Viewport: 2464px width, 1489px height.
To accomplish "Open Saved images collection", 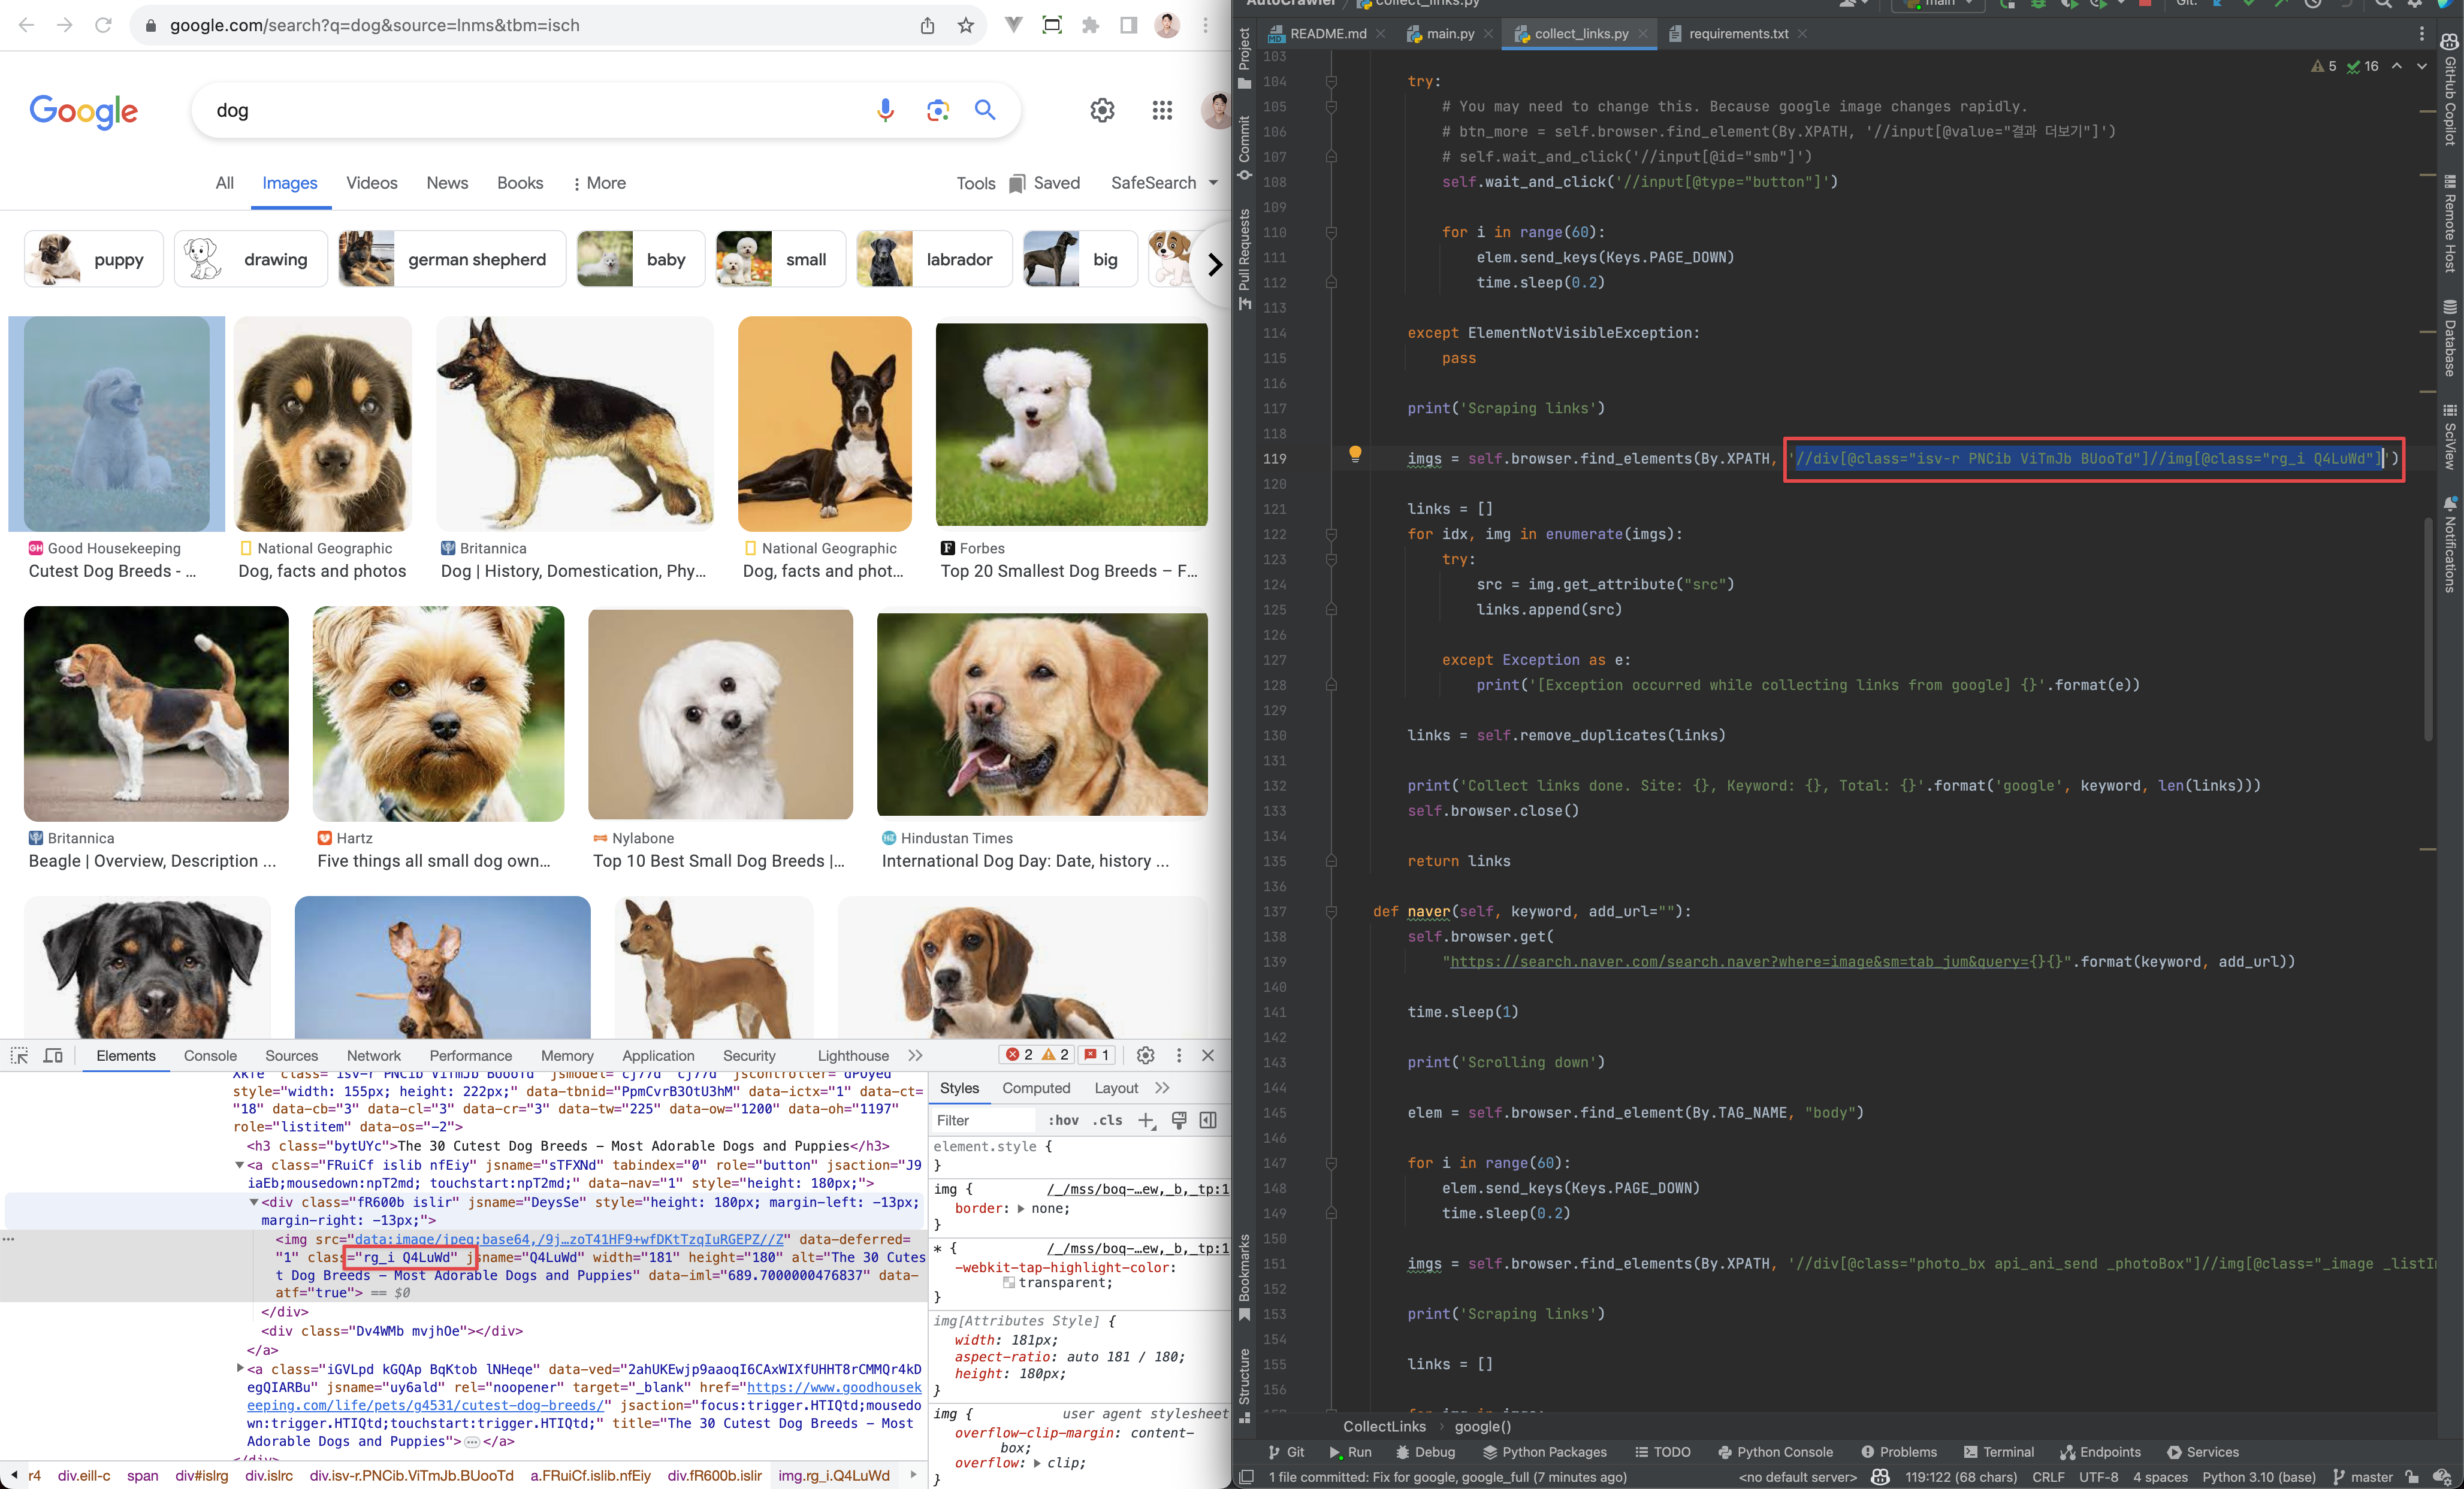I will (1044, 183).
